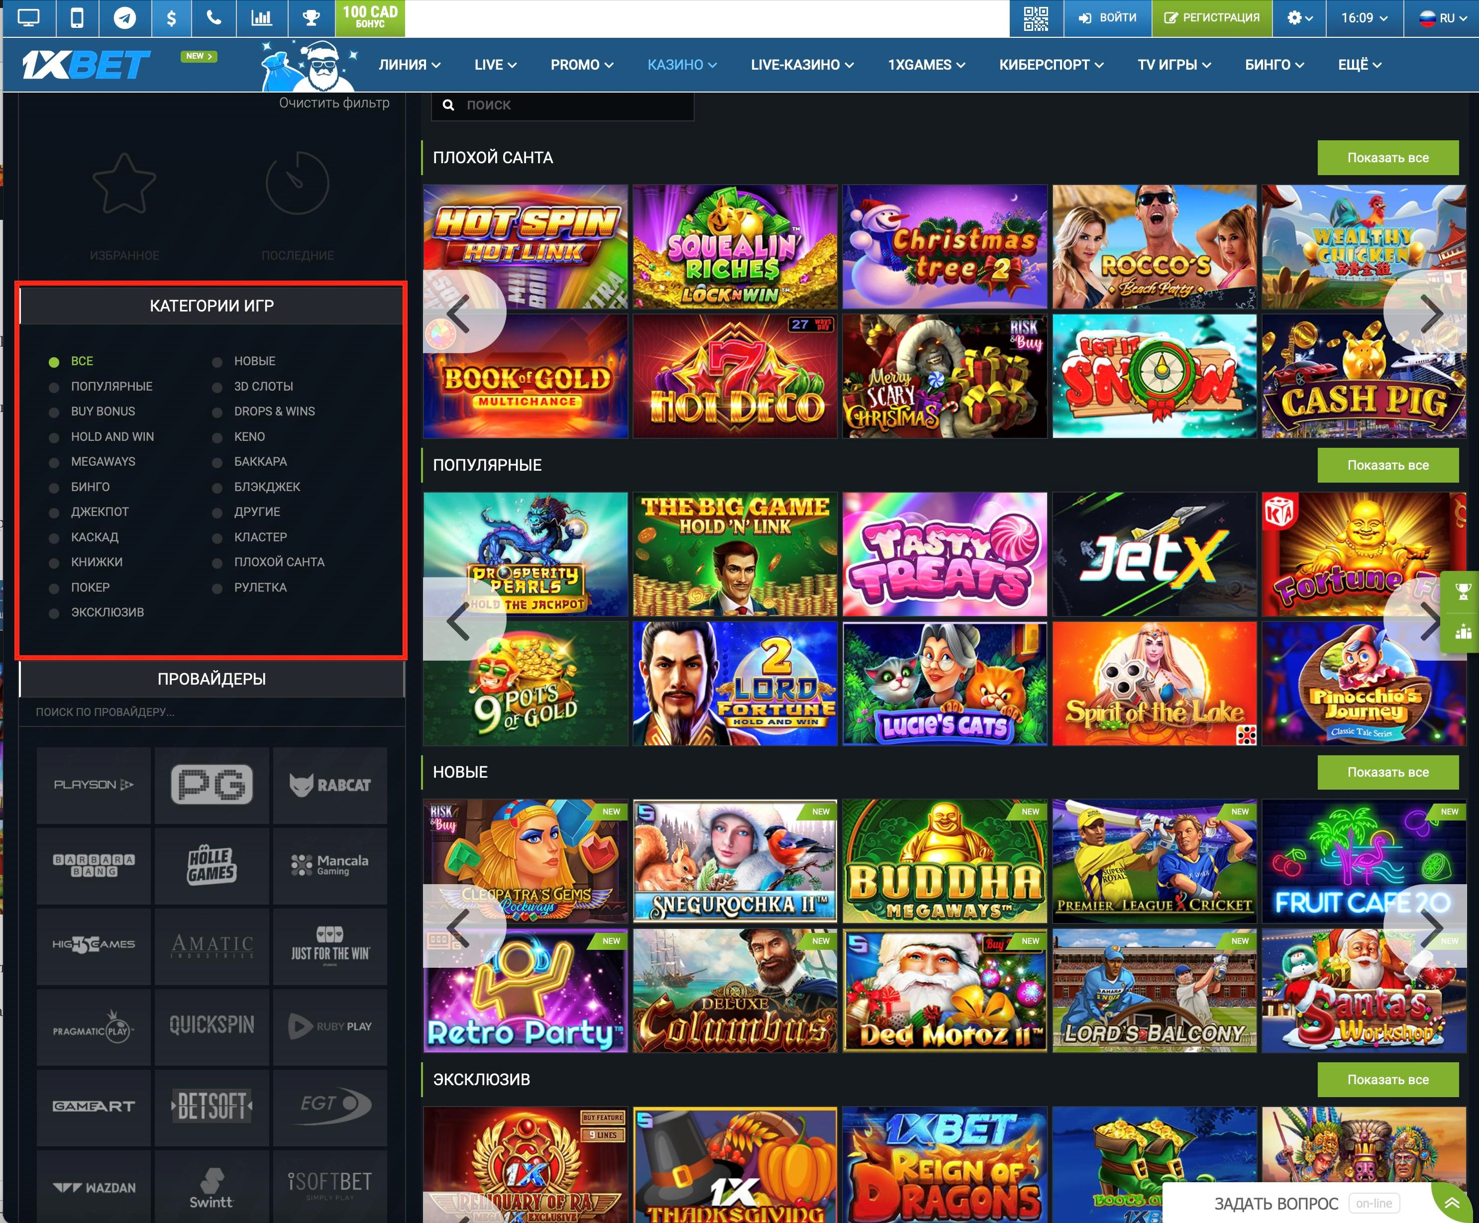Click the phone callback icon
Viewport: 1479px width, 1223px height.
(213, 17)
